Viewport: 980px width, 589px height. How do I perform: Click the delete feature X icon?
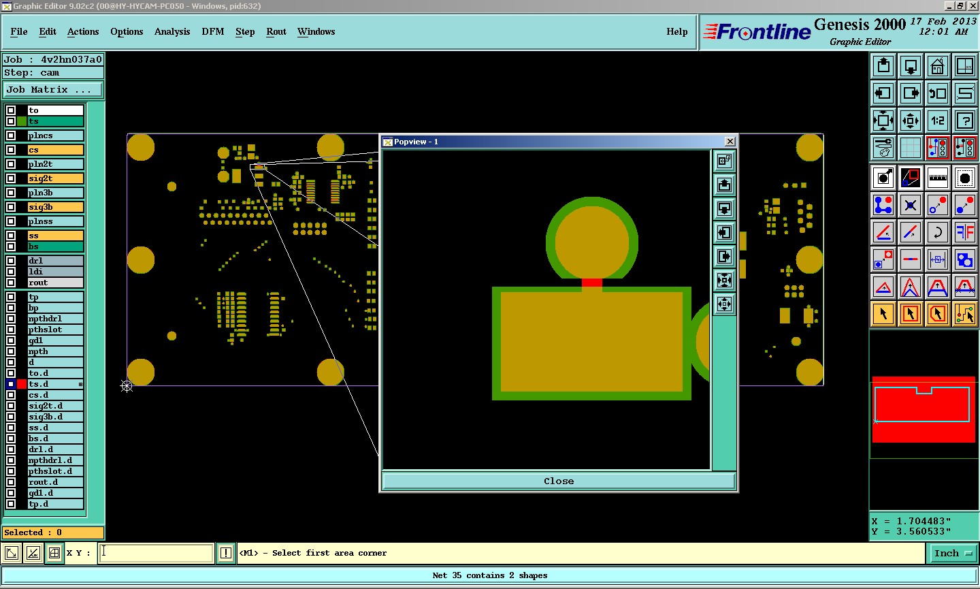(911, 205)
